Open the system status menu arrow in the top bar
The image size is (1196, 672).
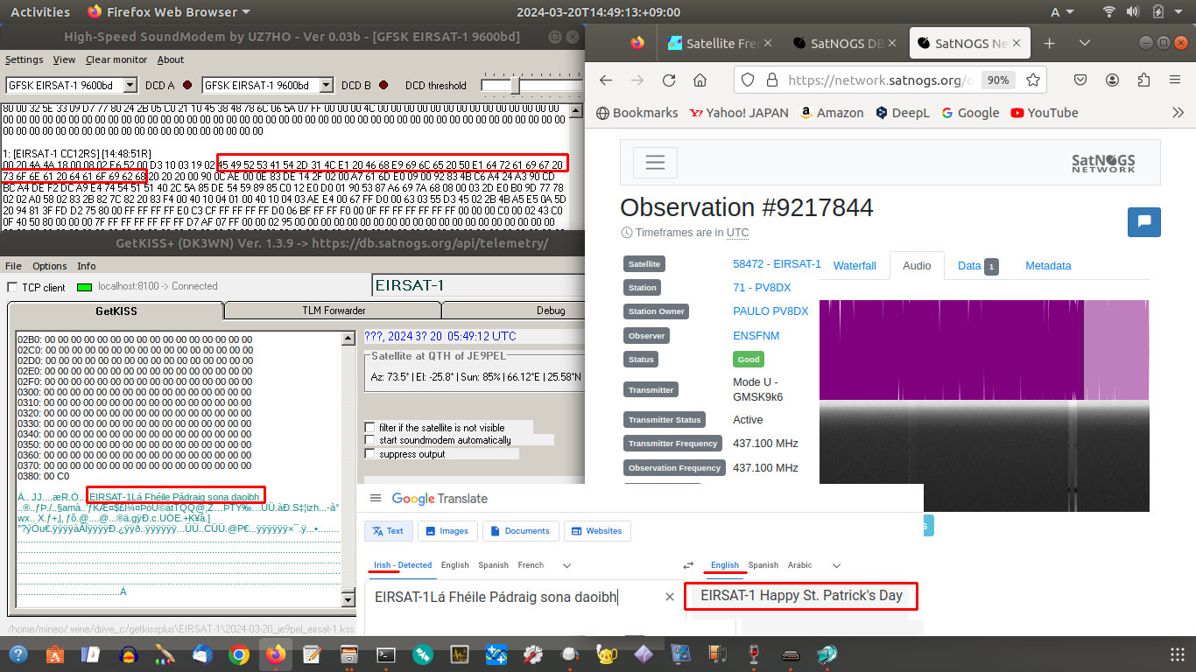pyautogui.click(x=1178, y=12)
